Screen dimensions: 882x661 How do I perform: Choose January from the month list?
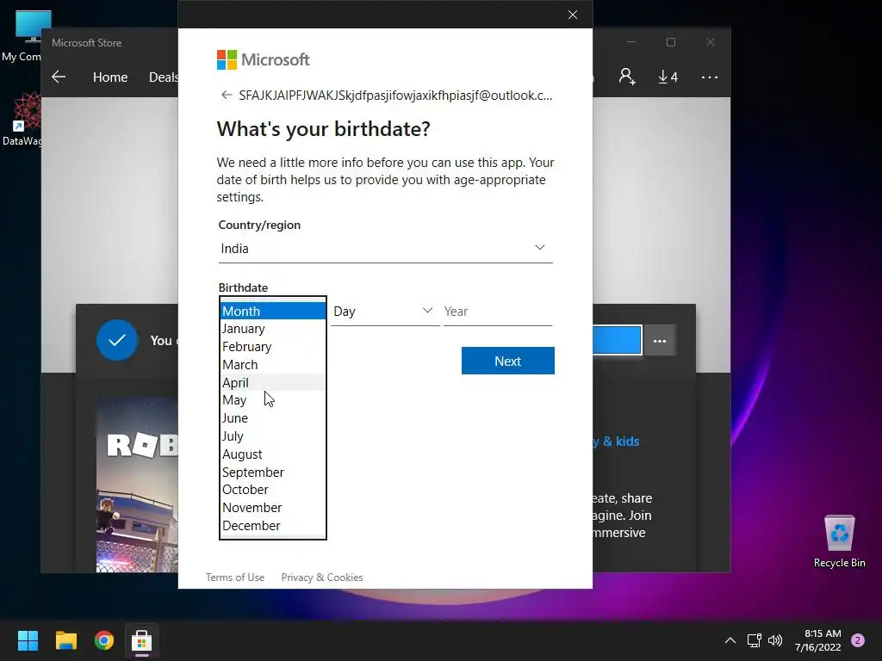273,329
